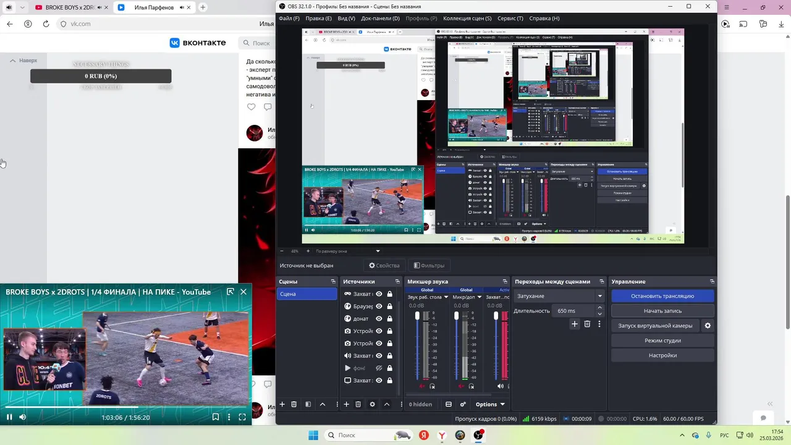Viewport: 791px width, 445px height.
Task: Open the Файл menu in OBS
Action: click(289, 19)
